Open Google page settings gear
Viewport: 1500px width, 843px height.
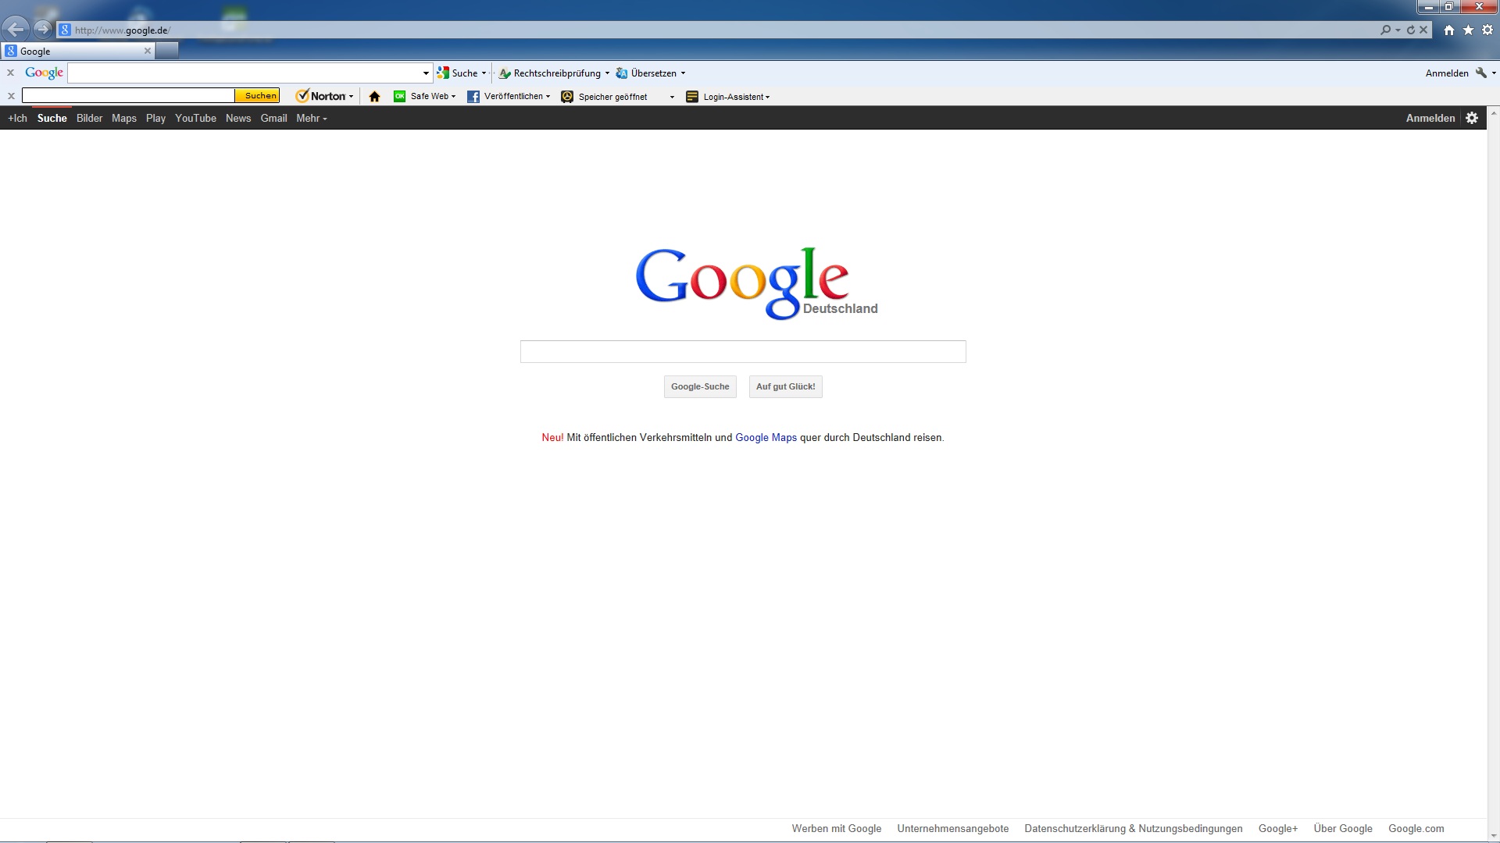pos(1472,118)
